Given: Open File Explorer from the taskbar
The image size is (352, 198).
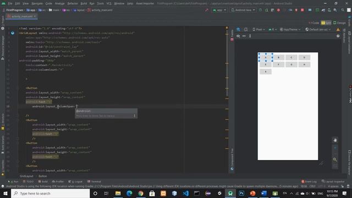Looking at the screenshot, I should pos(118,193).
